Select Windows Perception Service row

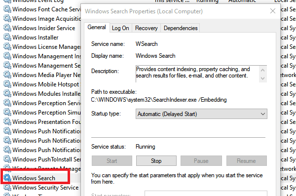coord(46,103)
